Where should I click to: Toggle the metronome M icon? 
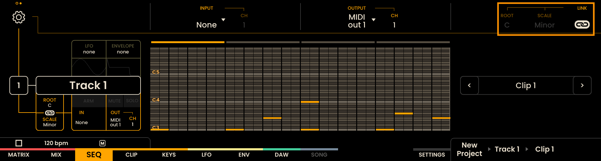[x=102, y=143]
